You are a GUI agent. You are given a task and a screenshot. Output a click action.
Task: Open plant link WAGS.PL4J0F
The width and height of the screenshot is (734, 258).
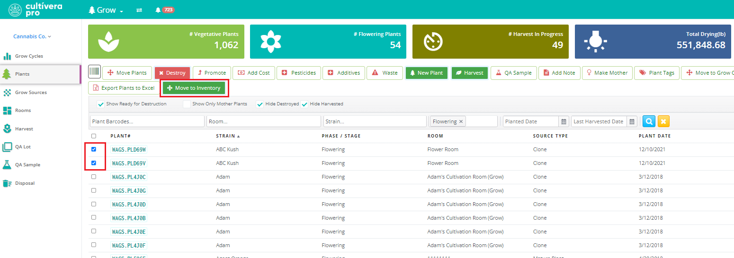click(129, 246)
